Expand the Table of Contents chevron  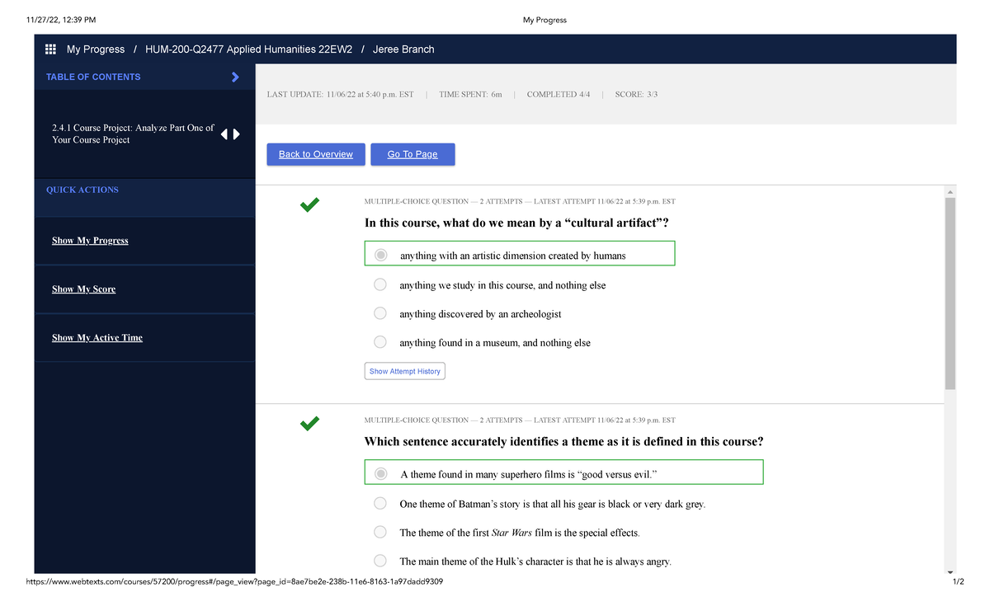point(235,77)
